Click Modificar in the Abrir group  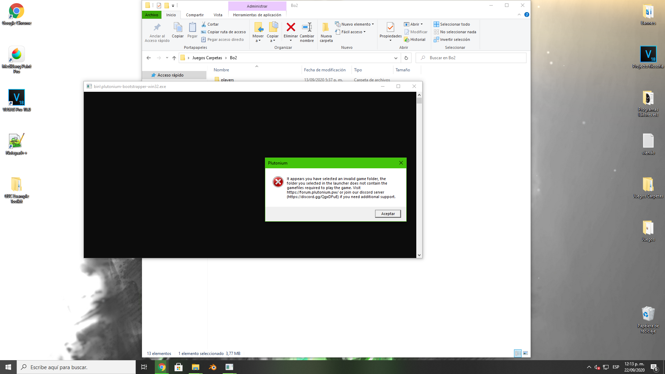coord(416,32)
